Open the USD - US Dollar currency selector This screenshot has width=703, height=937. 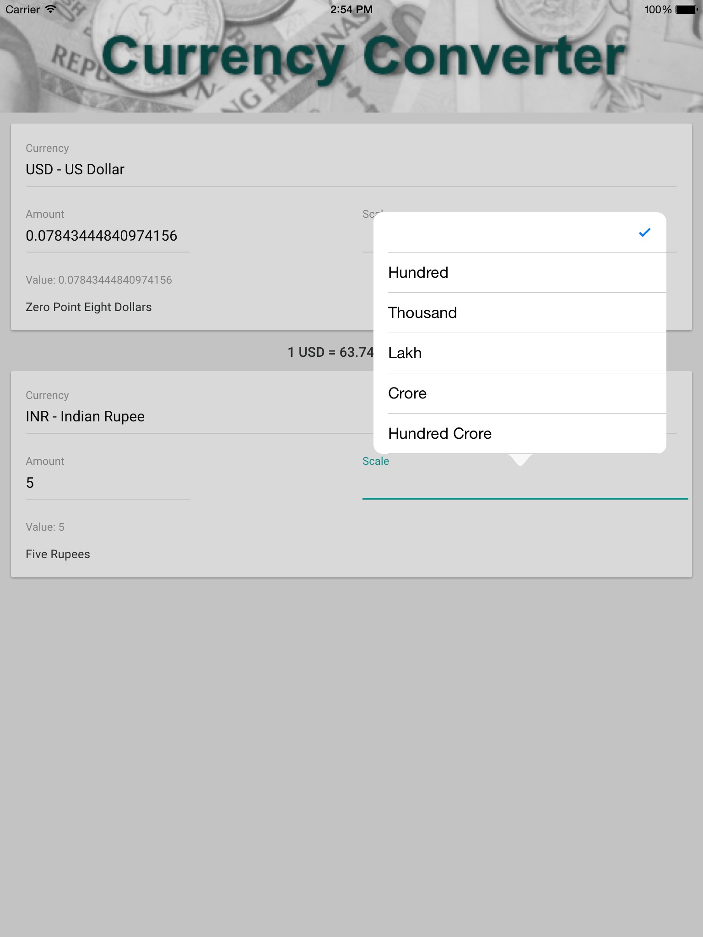351,170
